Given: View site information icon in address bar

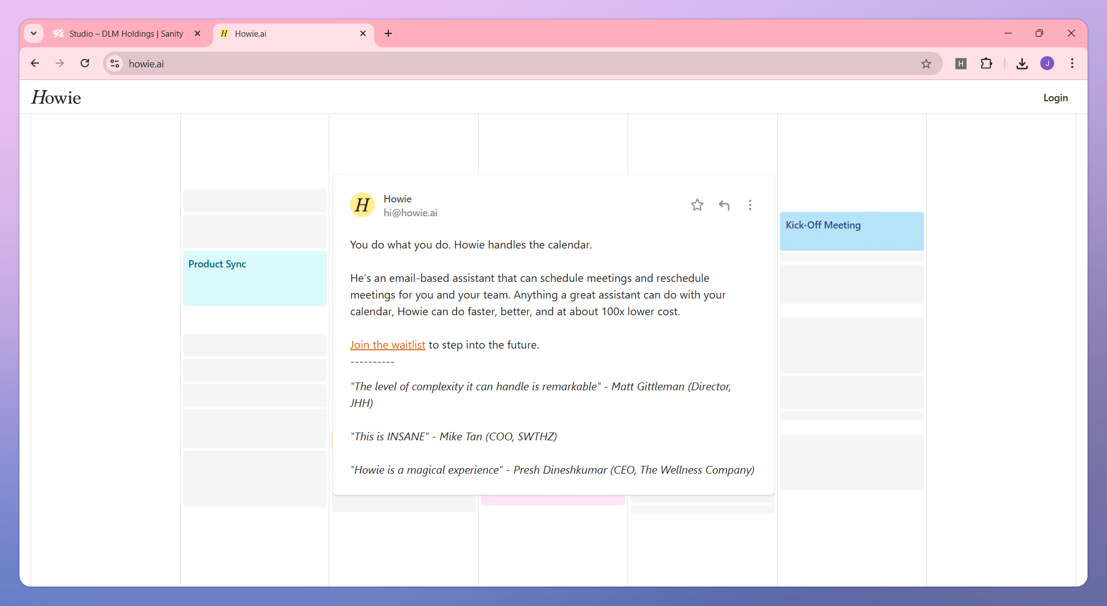Looking at the screenshot, I should 115,64.
